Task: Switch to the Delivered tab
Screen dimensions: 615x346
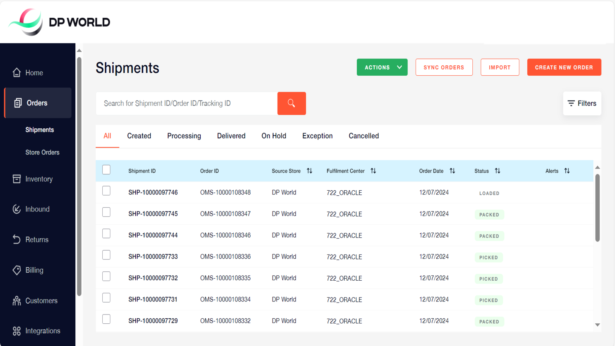Action: tap(231, 136)
